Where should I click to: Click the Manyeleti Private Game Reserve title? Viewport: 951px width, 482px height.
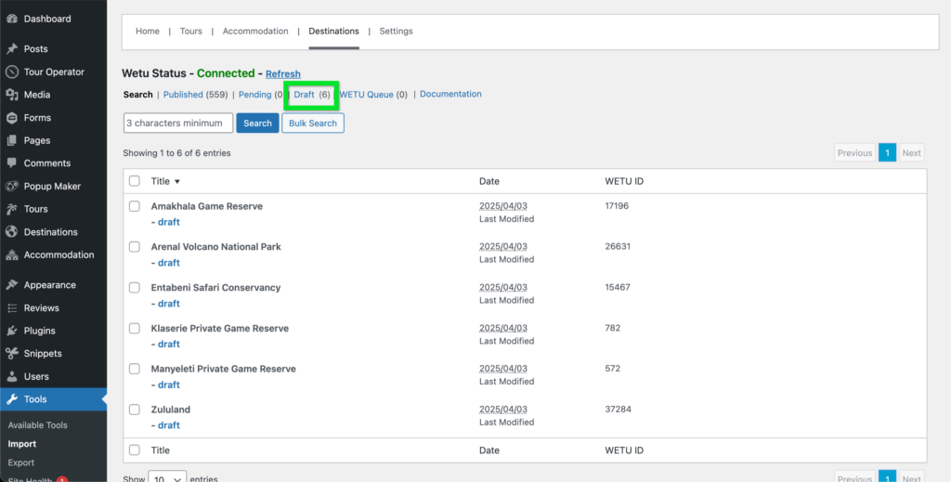(x=223, y=369)
